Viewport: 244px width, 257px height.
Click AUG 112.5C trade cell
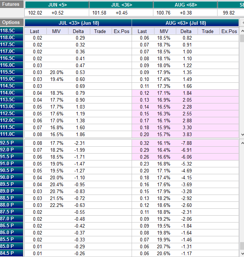tap(208, 114)
